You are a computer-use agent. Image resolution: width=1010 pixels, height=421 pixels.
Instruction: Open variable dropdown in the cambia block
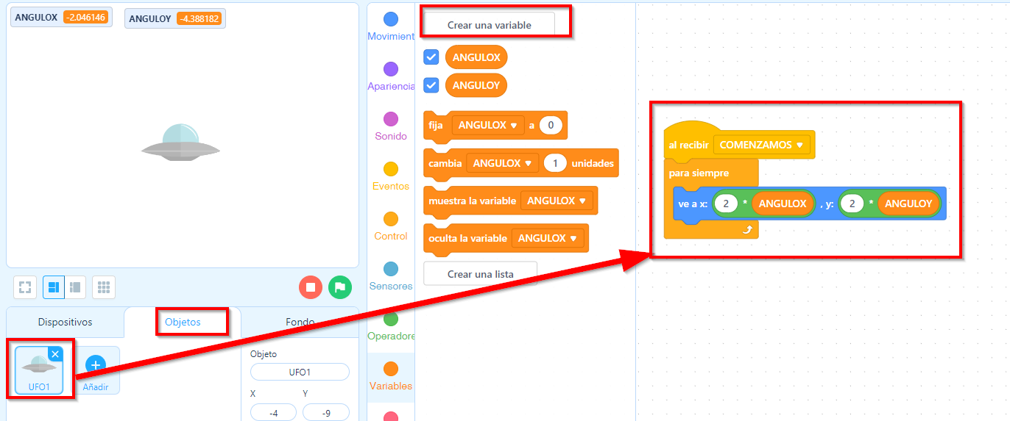502,163
